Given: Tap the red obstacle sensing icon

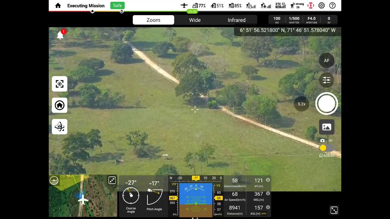Looking at the screenshot, I should pos(310,5).
